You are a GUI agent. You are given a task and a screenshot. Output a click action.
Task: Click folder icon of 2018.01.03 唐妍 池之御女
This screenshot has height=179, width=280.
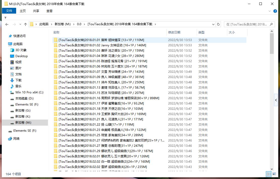56,51
